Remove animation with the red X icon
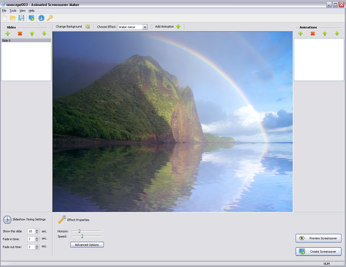This screenshot has height=267, width=346. (x=312, y=34)
